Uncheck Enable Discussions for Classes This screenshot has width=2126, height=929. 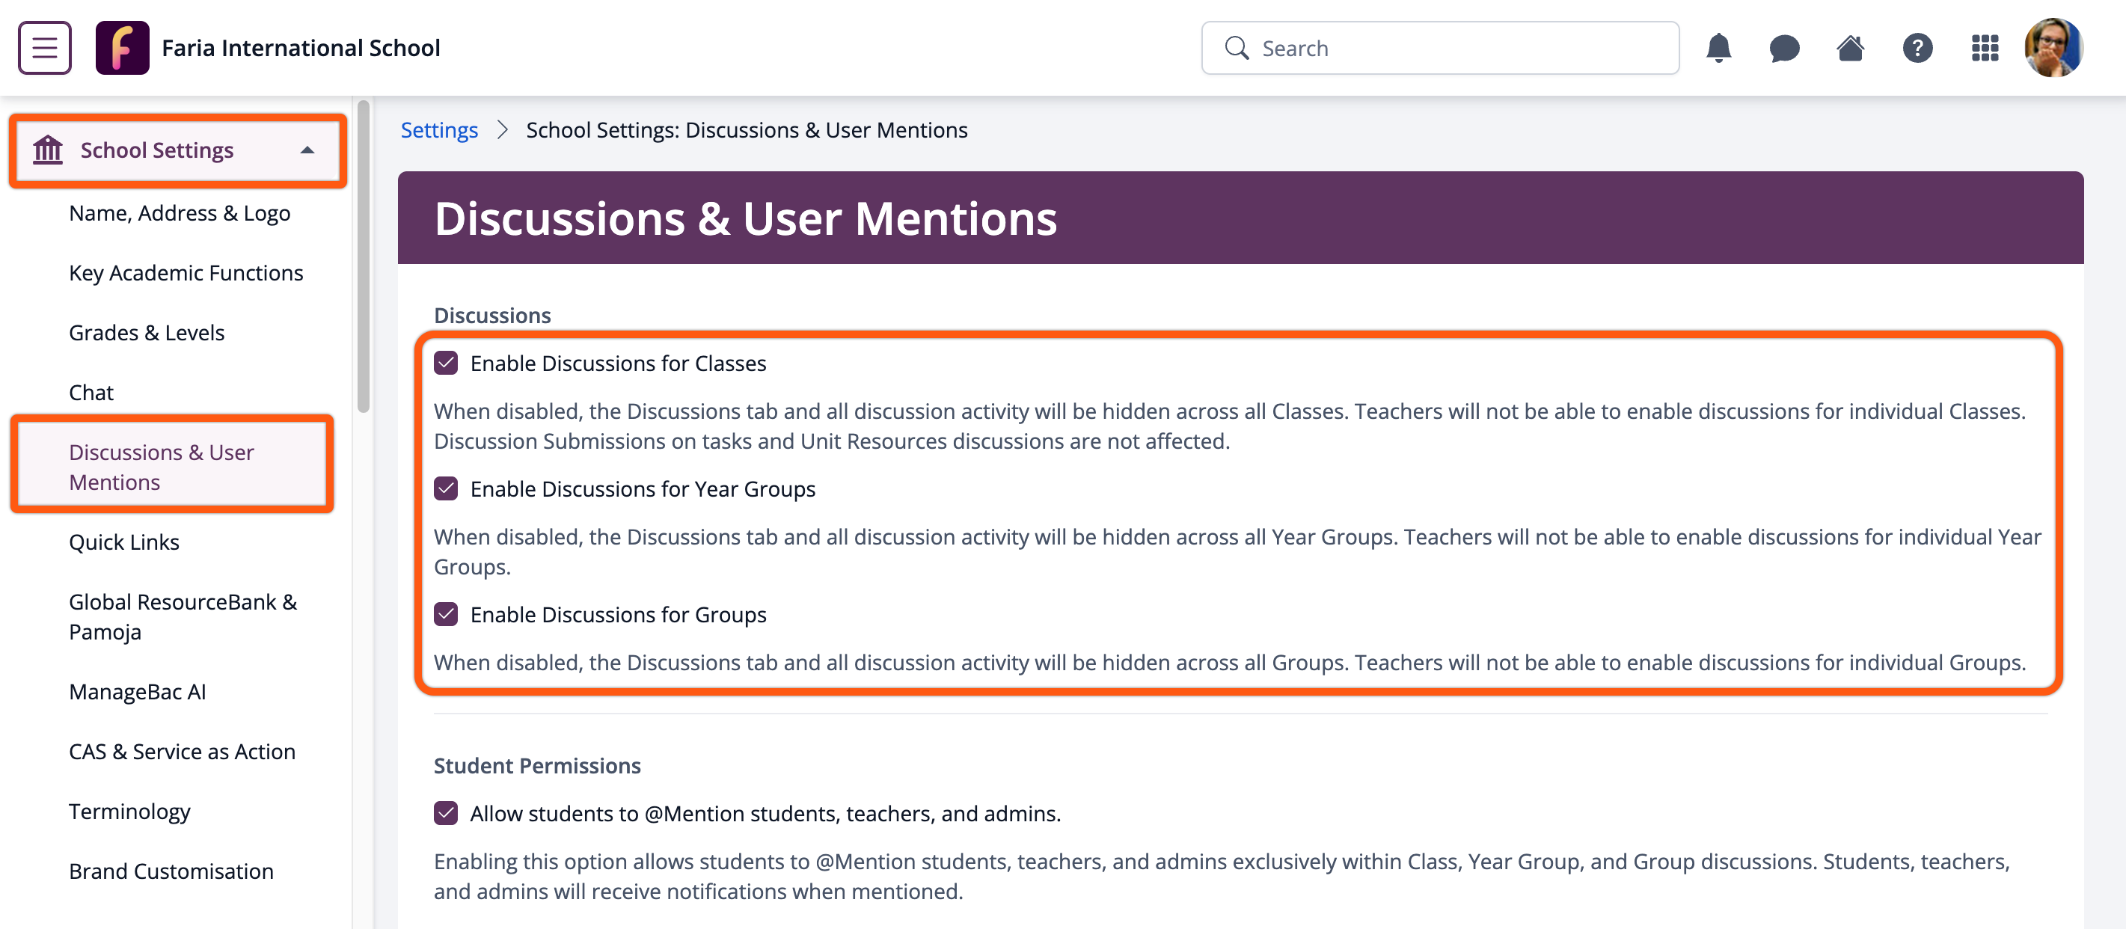446,363
